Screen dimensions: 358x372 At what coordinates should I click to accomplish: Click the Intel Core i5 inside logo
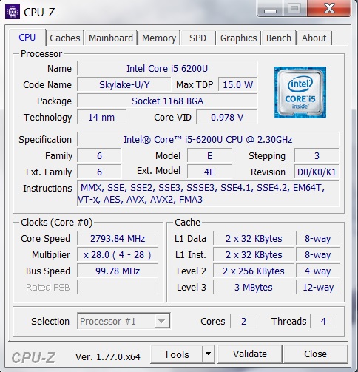[300, 92]
